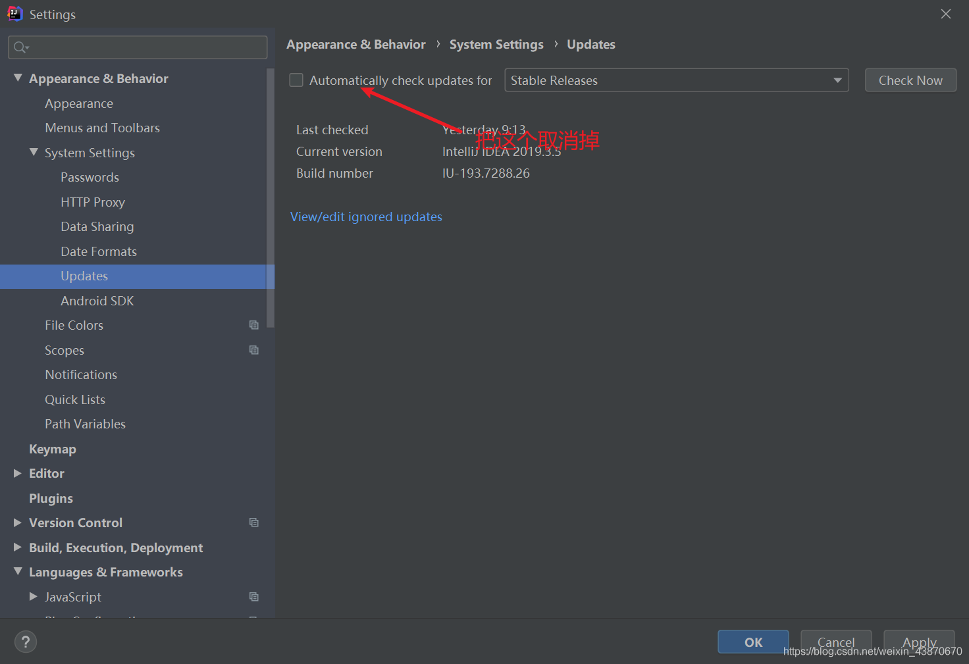The height and width of the screenshot is (664, 969).
Task: Expand the JavaScript node
Action: tap(34, 596)
